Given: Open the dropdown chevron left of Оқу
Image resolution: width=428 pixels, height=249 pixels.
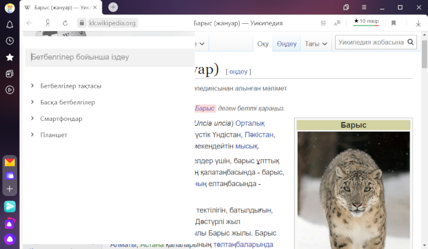Looking at the screenshot, I should point(201,43).
